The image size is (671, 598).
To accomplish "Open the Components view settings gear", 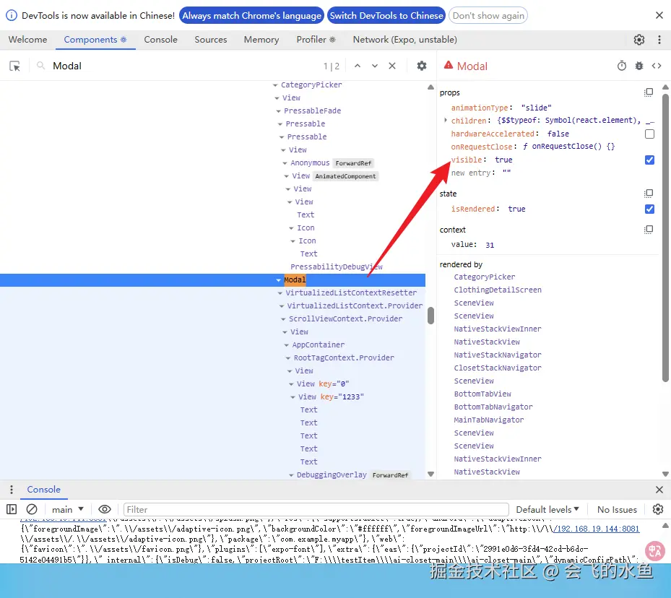I will click(x=422, y=66).
